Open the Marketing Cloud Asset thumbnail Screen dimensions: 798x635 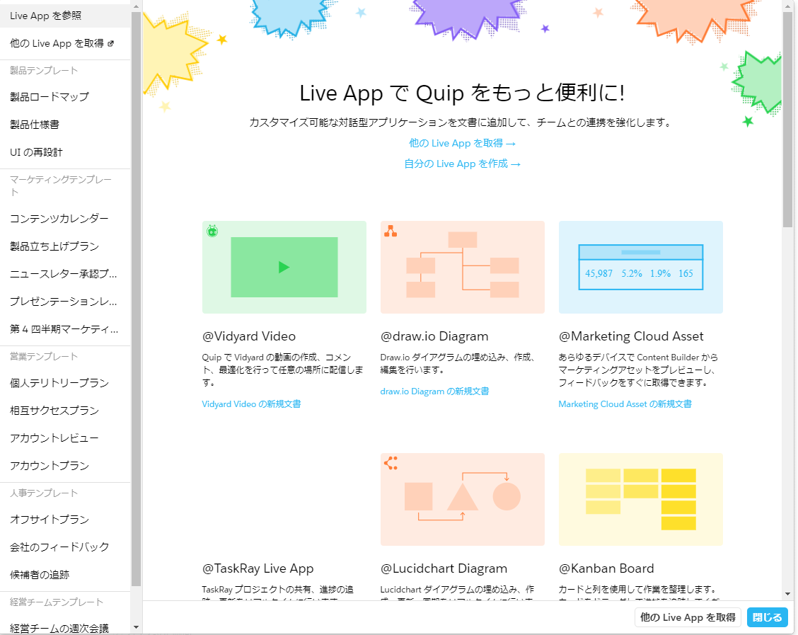click(640, 267)
